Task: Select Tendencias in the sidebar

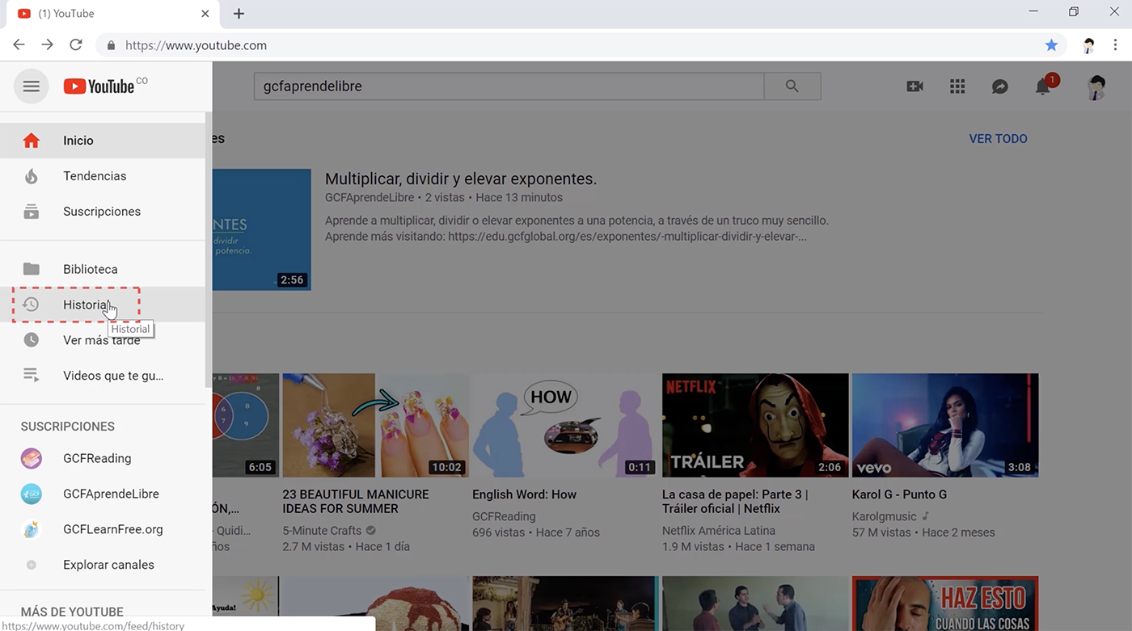Action: pos(103,176)
